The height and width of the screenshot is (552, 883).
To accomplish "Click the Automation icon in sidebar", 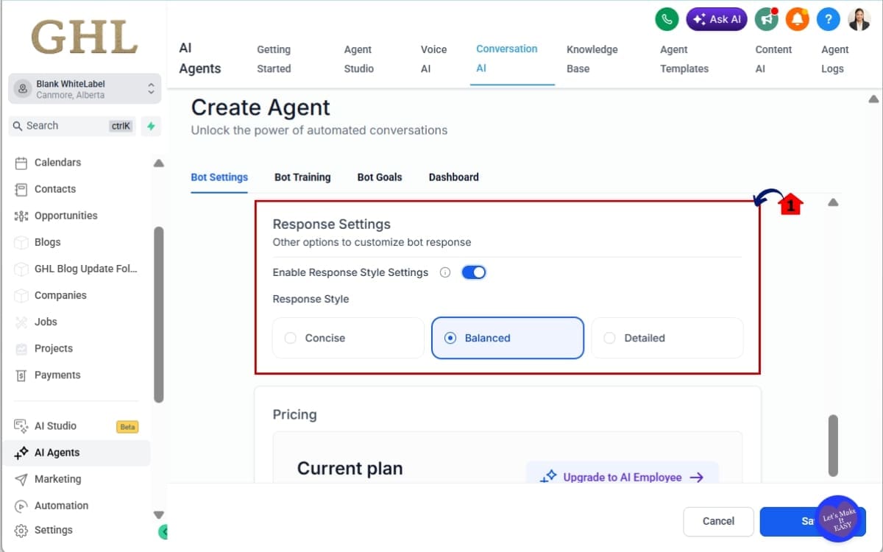I will (21, 506).
